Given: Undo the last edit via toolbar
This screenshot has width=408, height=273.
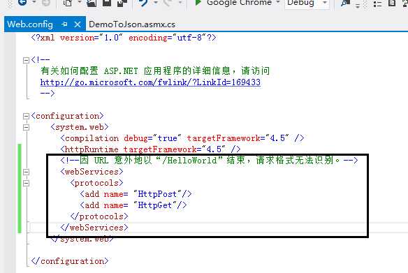Looking at the screenshot, I should pyautogui.click(x=143, y=3).
